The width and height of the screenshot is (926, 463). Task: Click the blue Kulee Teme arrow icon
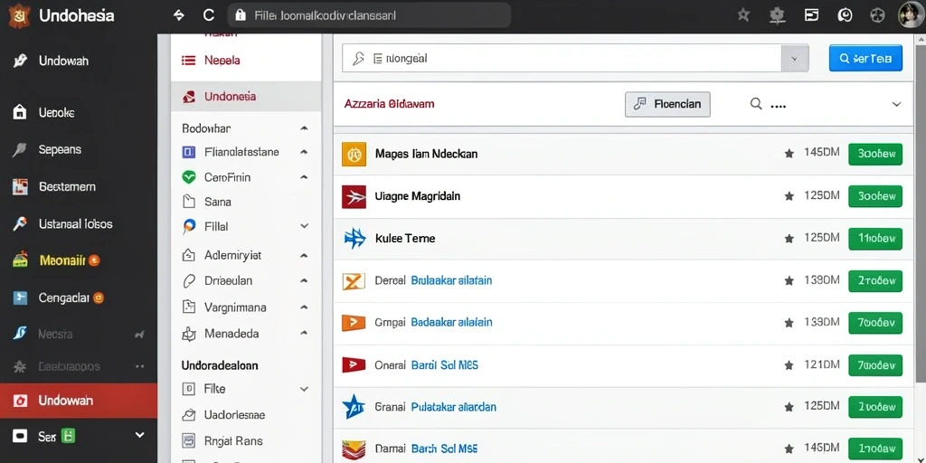[x=354, y=239]
